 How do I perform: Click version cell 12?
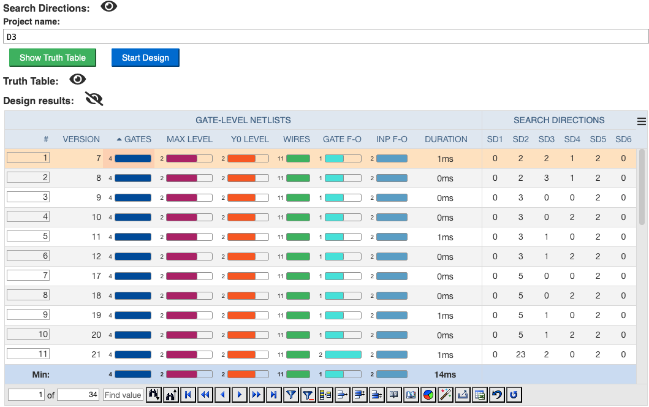tap(96, 257)
